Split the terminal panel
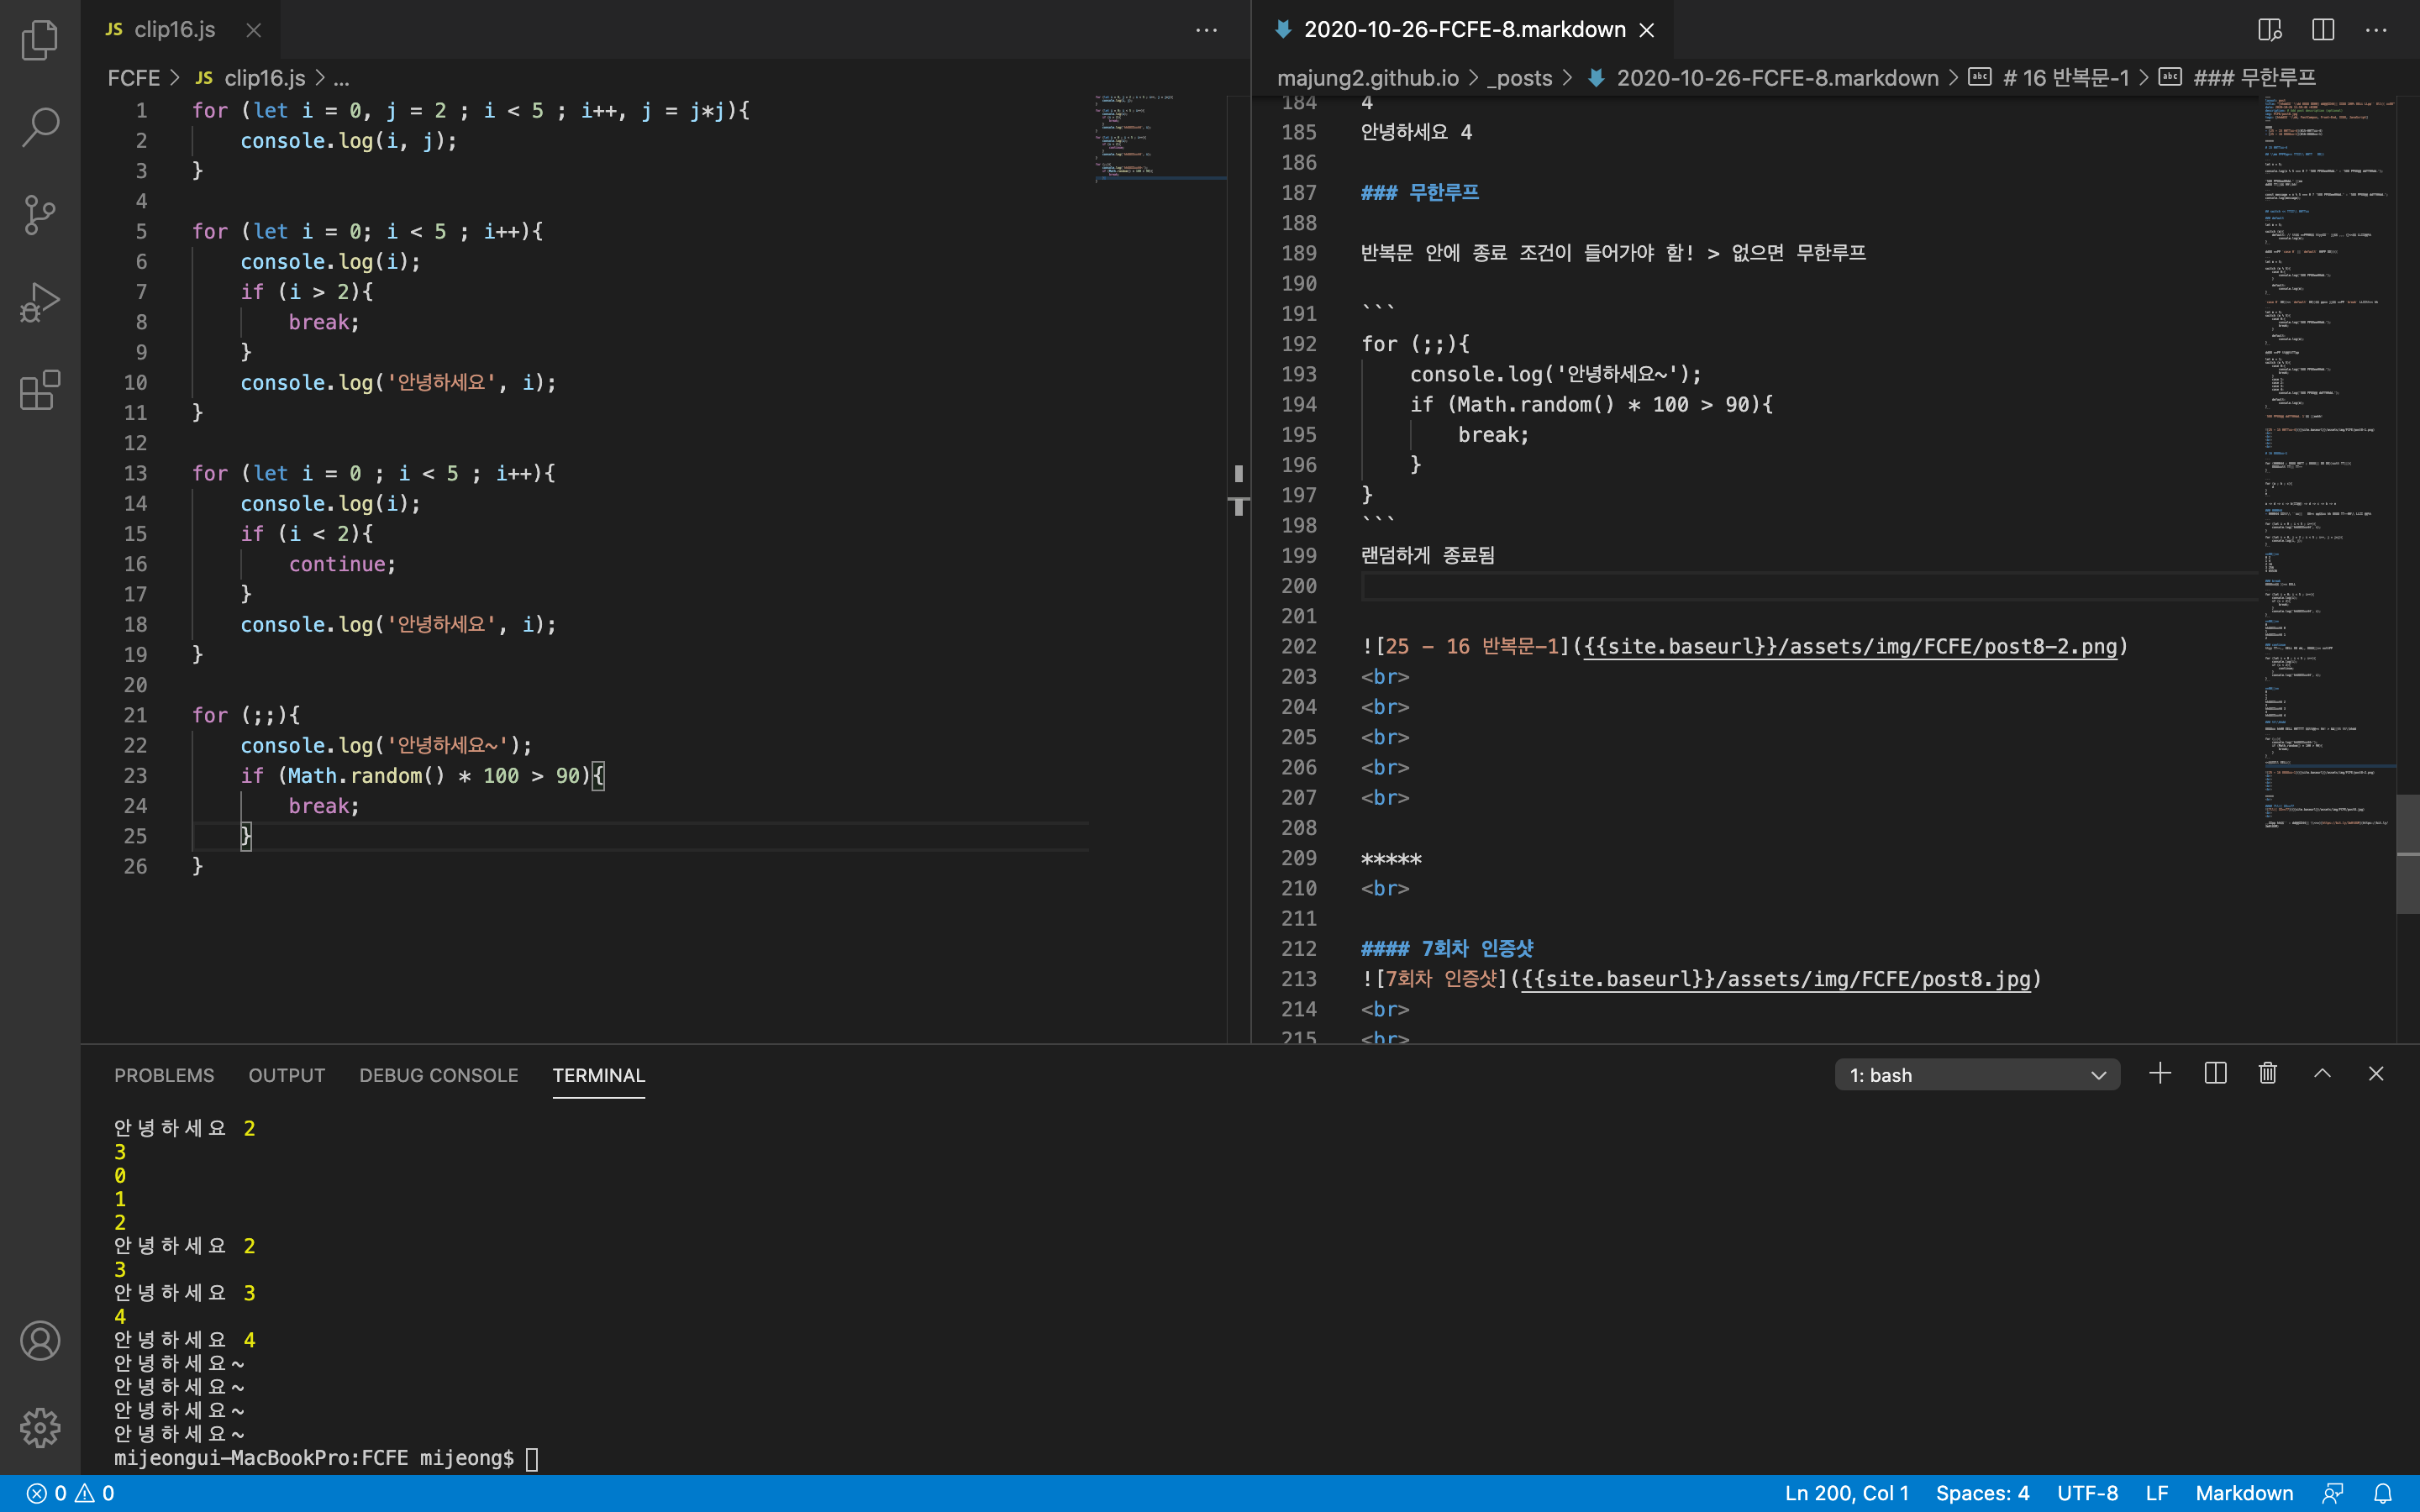This screenshot has width=2420, height=1512. tap(2215, 1074)
